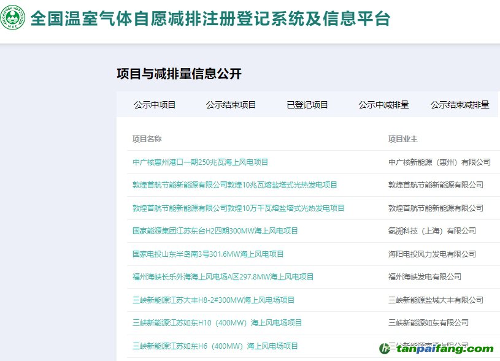Open the 公示结束项目 tab
Image resolution: width=500 pixels, height=361 pixels.
point(231,105)
